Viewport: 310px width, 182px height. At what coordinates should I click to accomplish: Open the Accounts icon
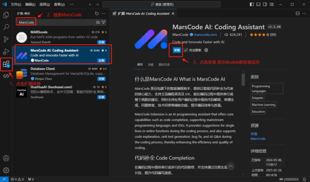click(6, 158)
